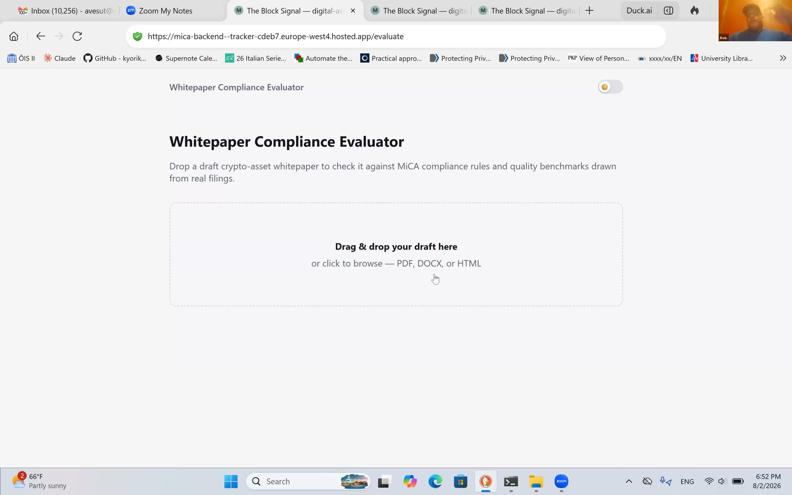Screen dimensions: 792x495
Task: Change the ENG input language
Action: coord(687,481)
